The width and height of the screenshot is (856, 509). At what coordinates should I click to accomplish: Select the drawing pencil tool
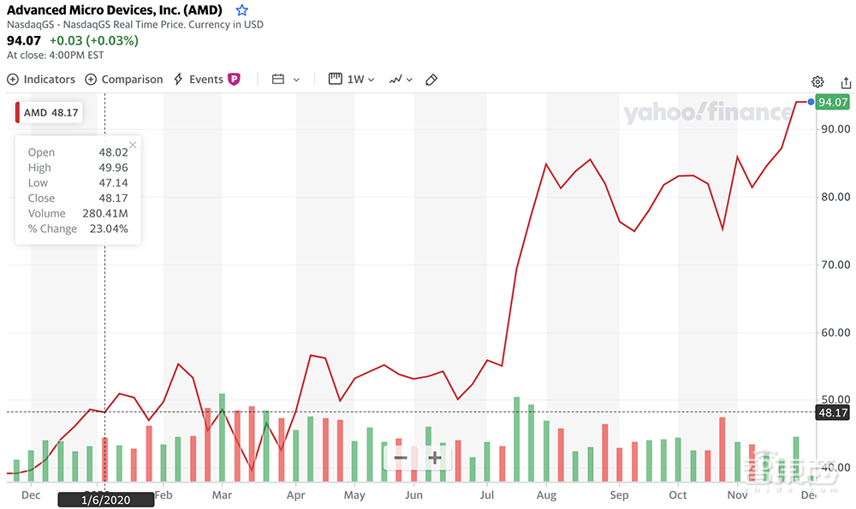pyautogui.click(x=431, y=79)
